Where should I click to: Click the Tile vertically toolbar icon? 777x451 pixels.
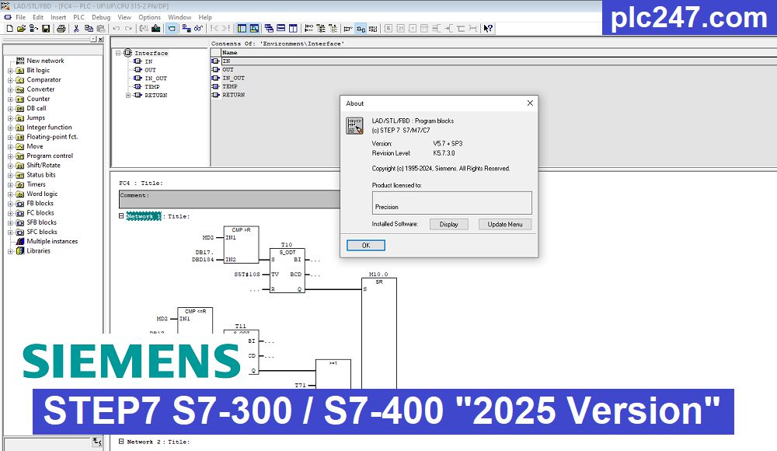(x=293, y=29)
